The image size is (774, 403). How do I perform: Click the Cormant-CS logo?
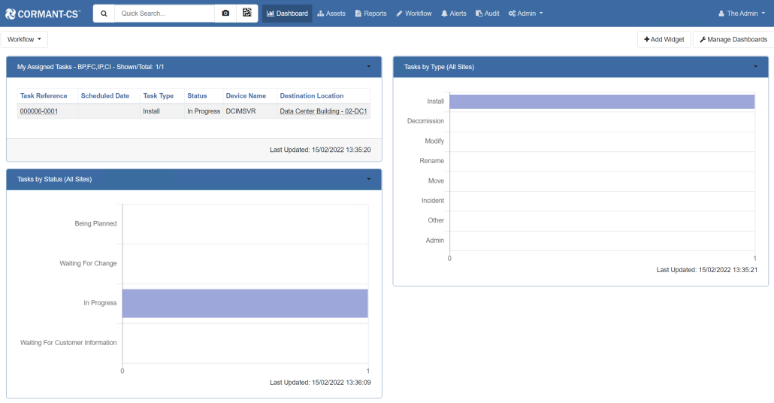click(x=42, y=14)
